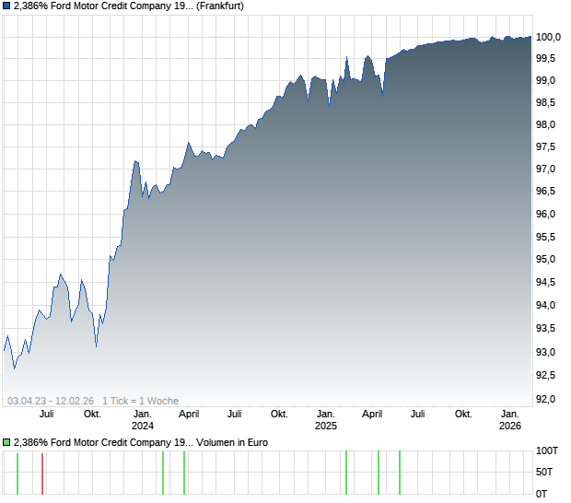This screenshot has width=571, height=503.
Task: Click the 'Volumen in Euro' heading text
Action: click(x=232, y=442)
